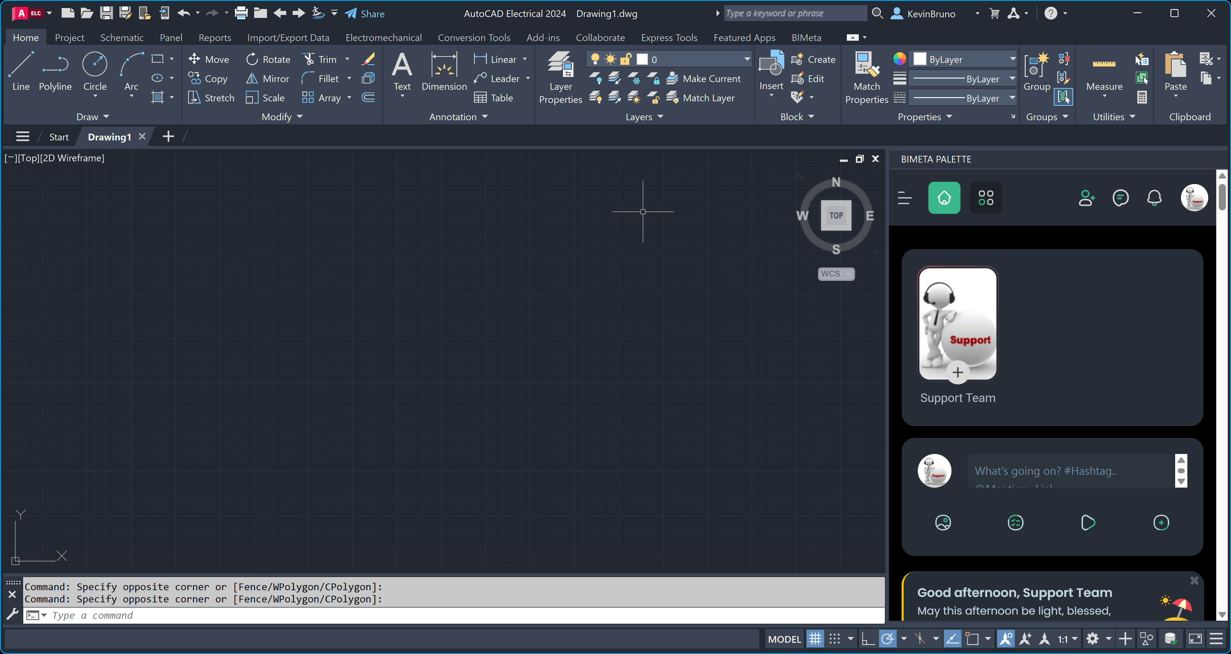Switch to the Start file tab
Image resolution: width=1231 pixels, height=654 pixels.
(59, 137)
